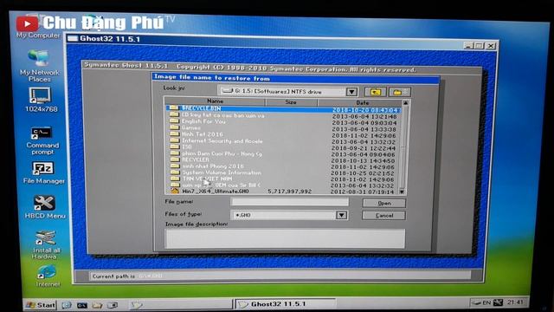Screen dimensions: 554x312
Task: Select the ISO folder
Action: (x=283, y=147)
